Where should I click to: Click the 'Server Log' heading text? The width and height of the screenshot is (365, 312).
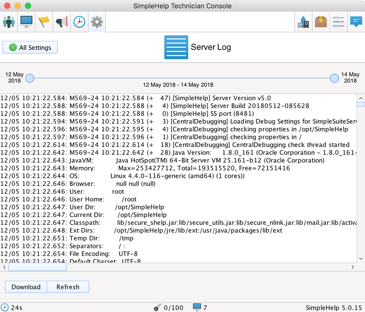pyautogui.click(x=211, y=47)
